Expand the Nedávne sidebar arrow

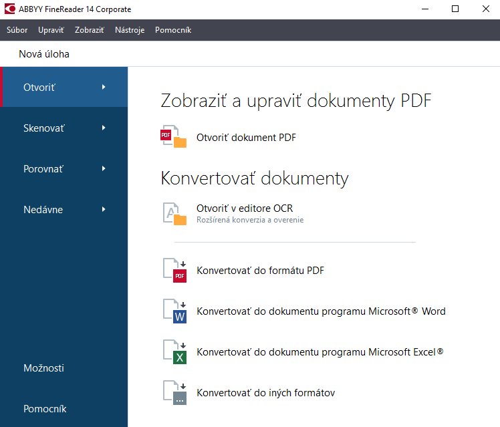coord(104,209)
